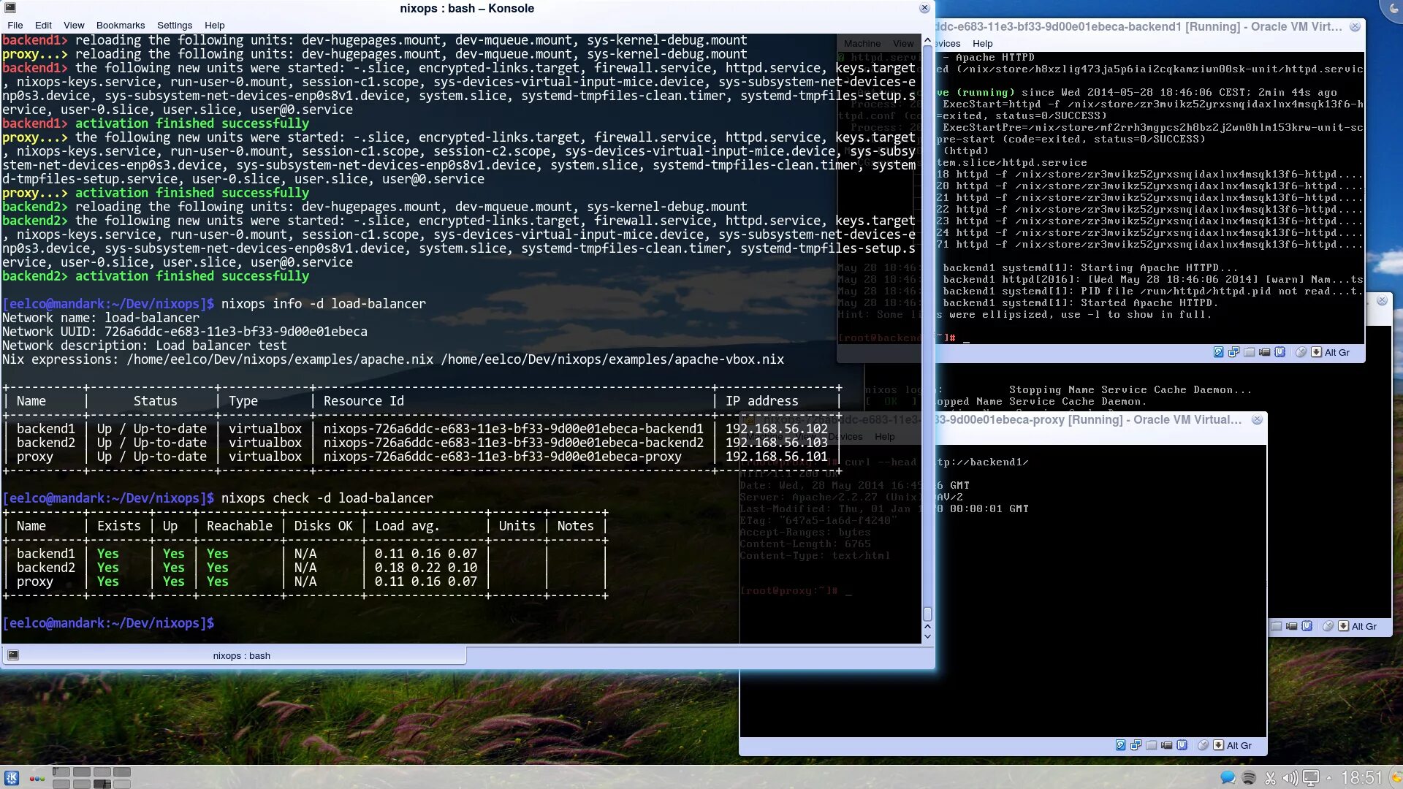Viewport: 1403px width, 789px height.
Task: Click host key arrow indicator beside Alt Gr in backend1 window
Action: pos(1316,352)
